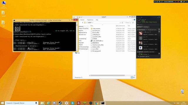
Task: Select the Recycle Bin desktop icon
Action: tap(182, 92)
